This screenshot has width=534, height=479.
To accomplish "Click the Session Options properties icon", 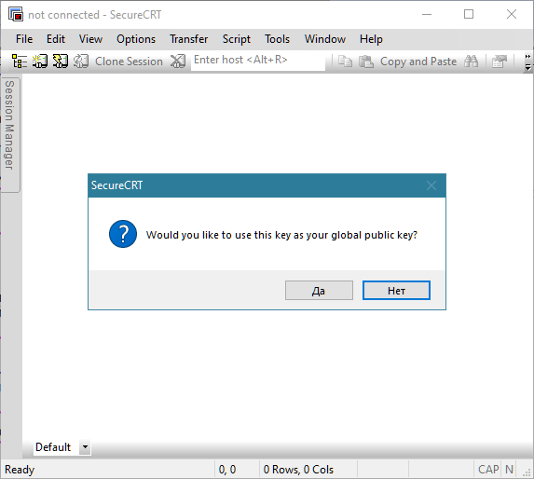I will click(x=500, y=62).
